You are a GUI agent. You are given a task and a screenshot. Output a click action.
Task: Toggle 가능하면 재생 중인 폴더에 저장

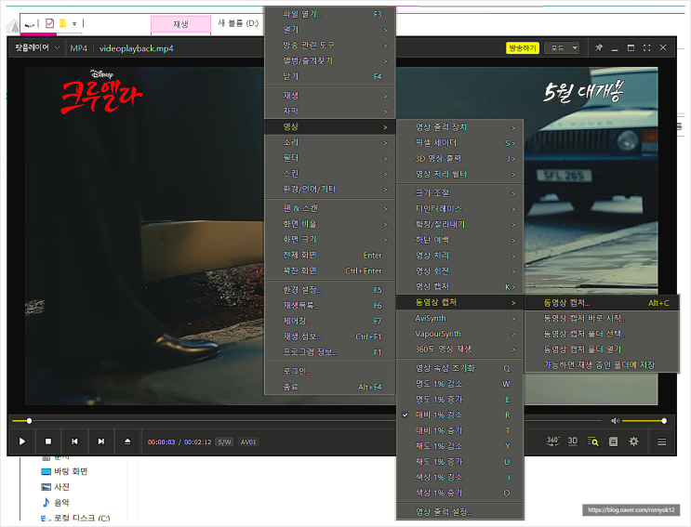(x=602, y=364)
